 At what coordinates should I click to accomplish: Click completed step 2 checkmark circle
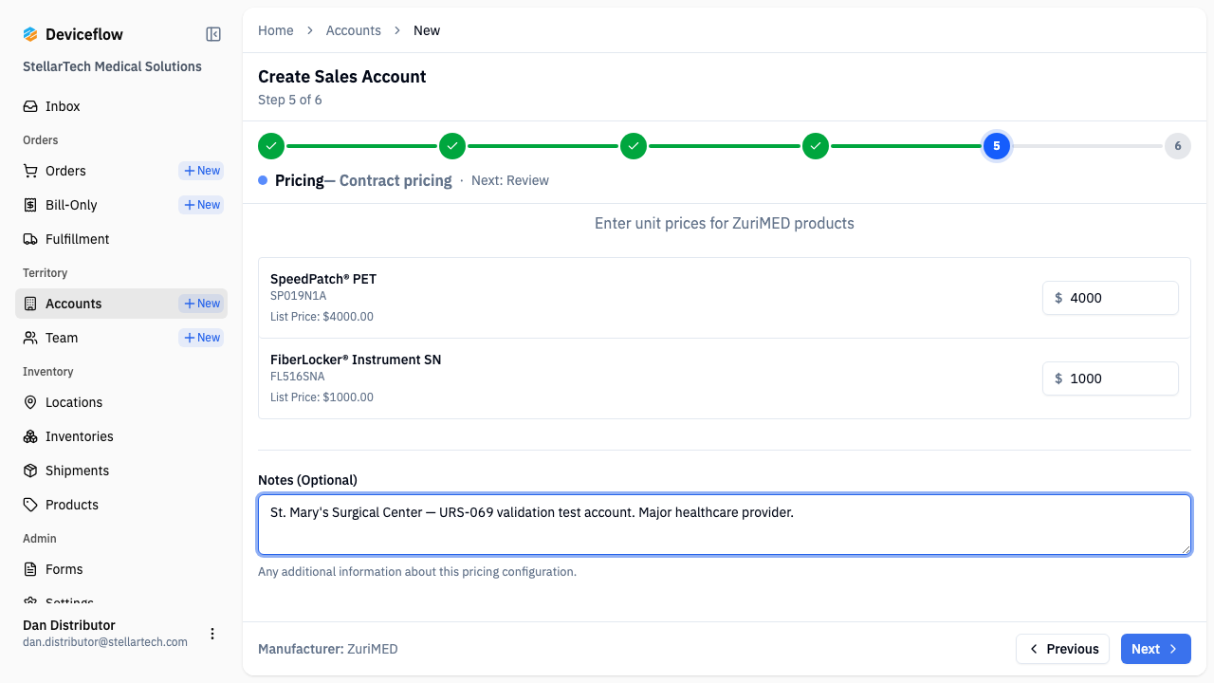click(452, 146)
